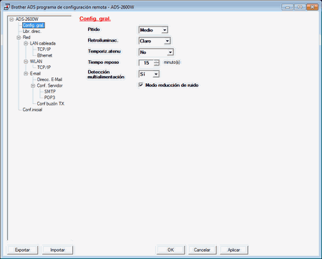Decrease Tiempo reposo with down arrow
Image resolution: width=322 pixels, height=259 pixels.
tap(157, 64)
